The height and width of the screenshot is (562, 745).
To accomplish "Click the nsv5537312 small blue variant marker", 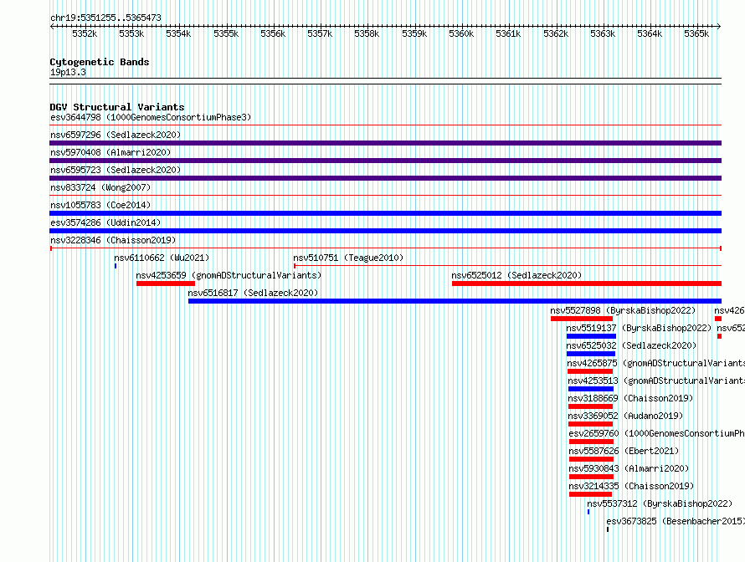I will click(588, 512).
